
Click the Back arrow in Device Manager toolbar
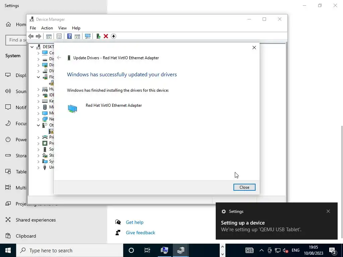pyautogui.click(x=31, y=36)
